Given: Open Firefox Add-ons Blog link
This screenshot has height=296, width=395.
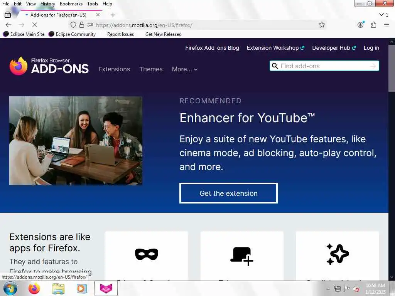Looking at the screenshot, I should [212, 48].
